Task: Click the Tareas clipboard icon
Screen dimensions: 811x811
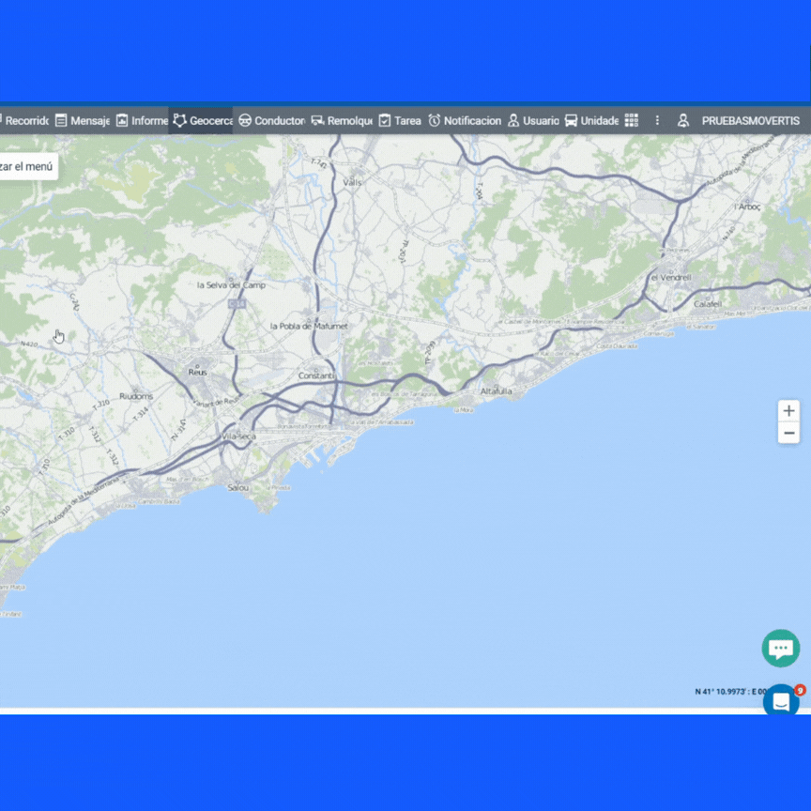Action: [384, 120]
